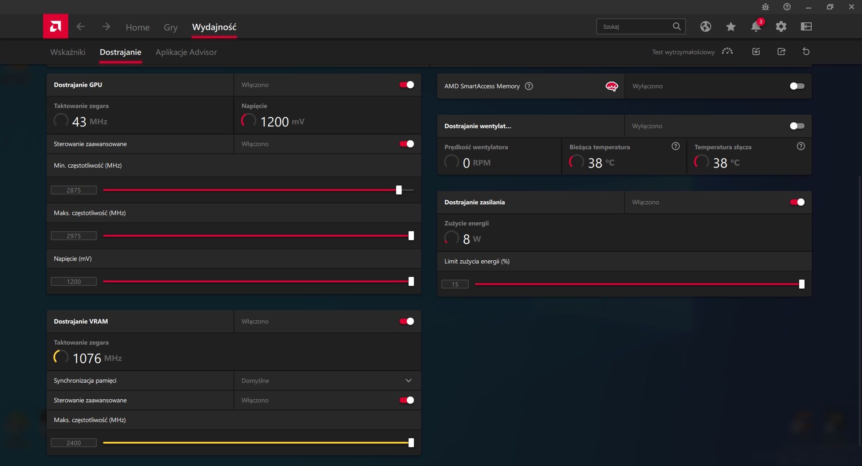Click power limit value box 15
862x466 pixels.
point(455,284)
